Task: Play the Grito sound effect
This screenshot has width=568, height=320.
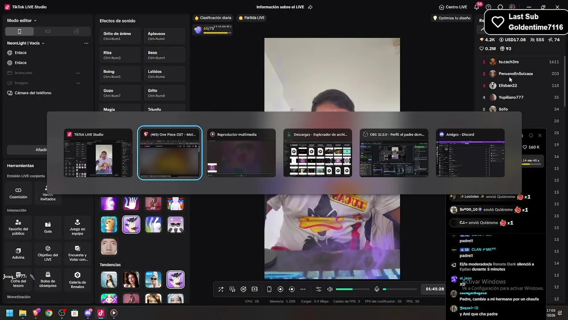Action: coord(164,93)
